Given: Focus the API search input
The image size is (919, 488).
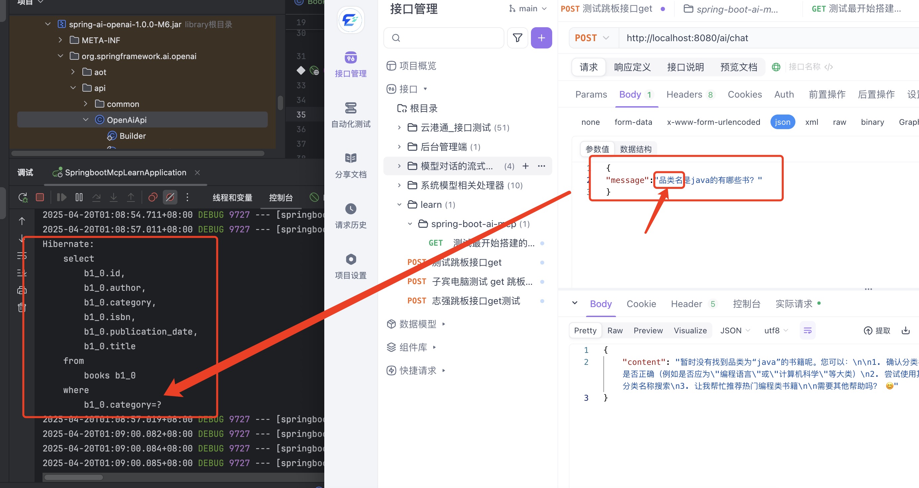Looking at the screenshot, I should coord(444,38).
